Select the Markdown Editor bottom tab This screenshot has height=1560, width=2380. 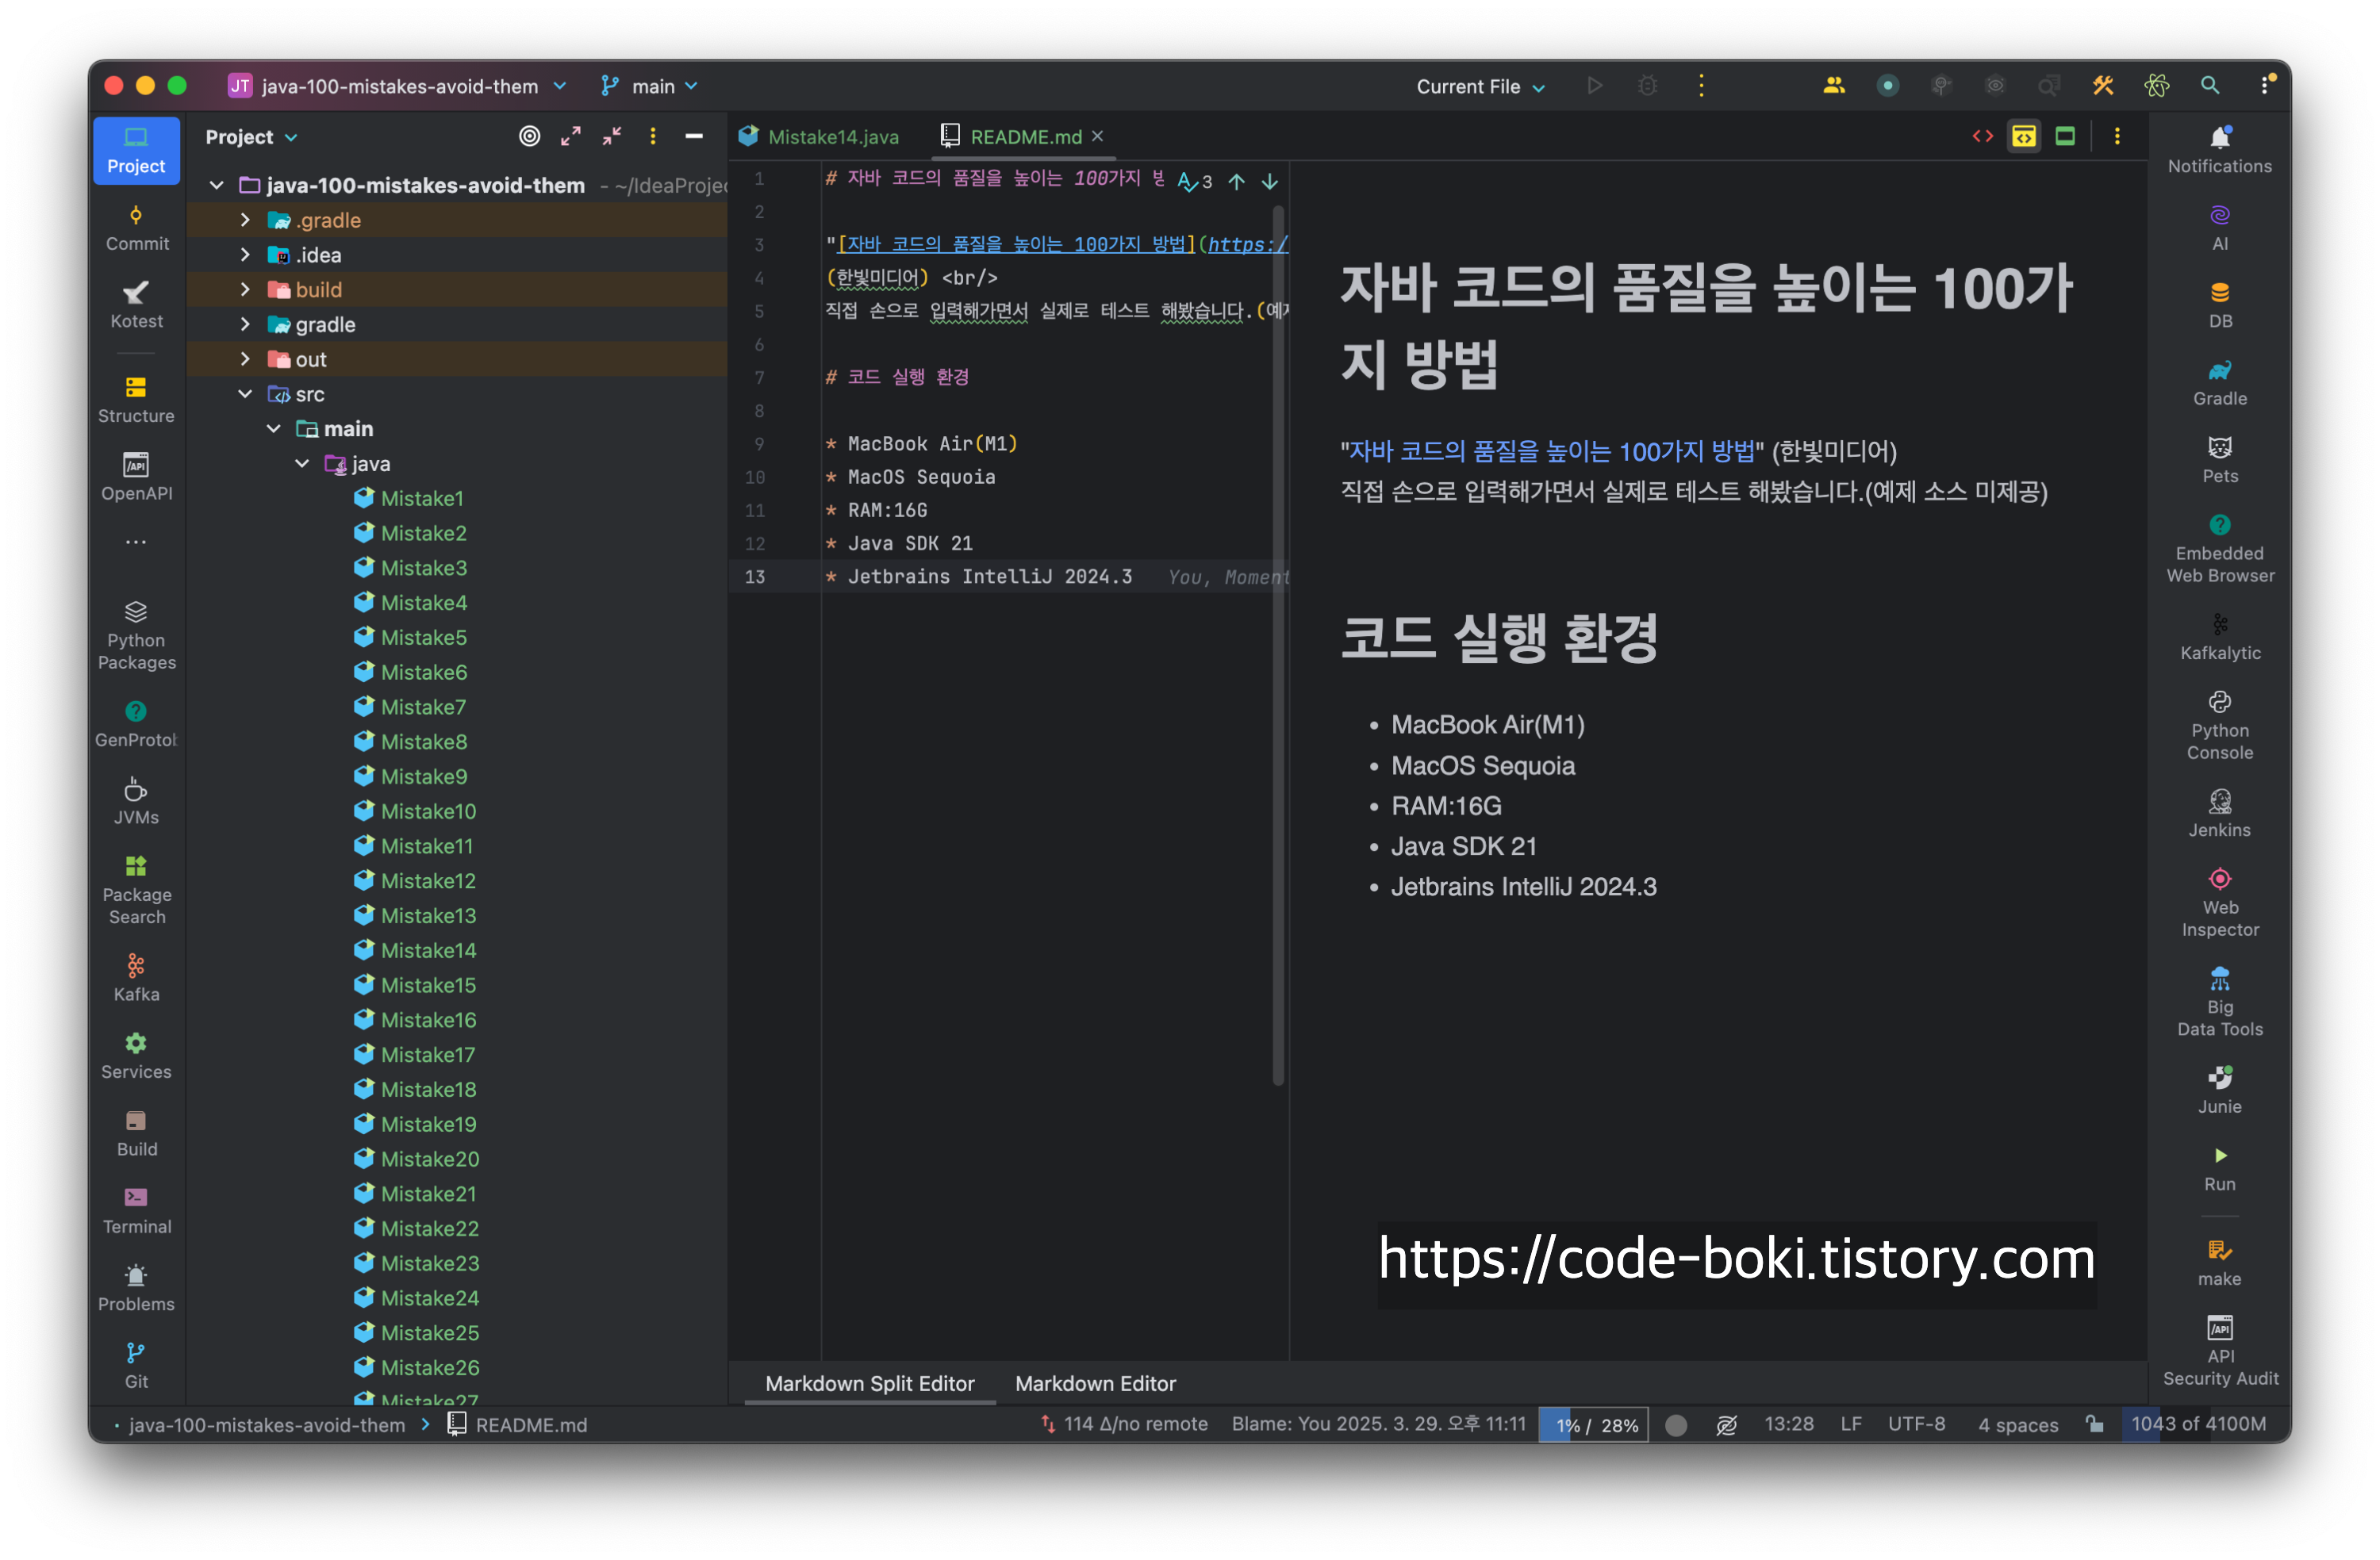coord(1095,1383)
